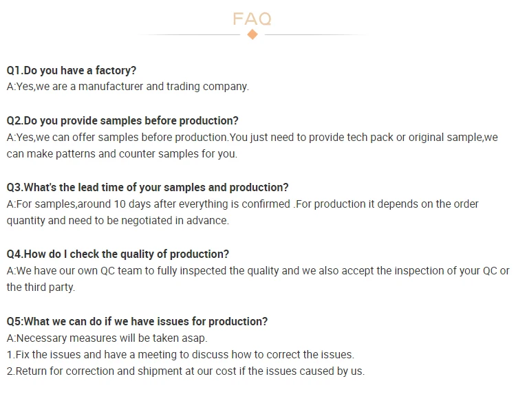The image size is (516, 414).
Task: Select the Q5 question about issues for production
Action: (x=137, y=322)
